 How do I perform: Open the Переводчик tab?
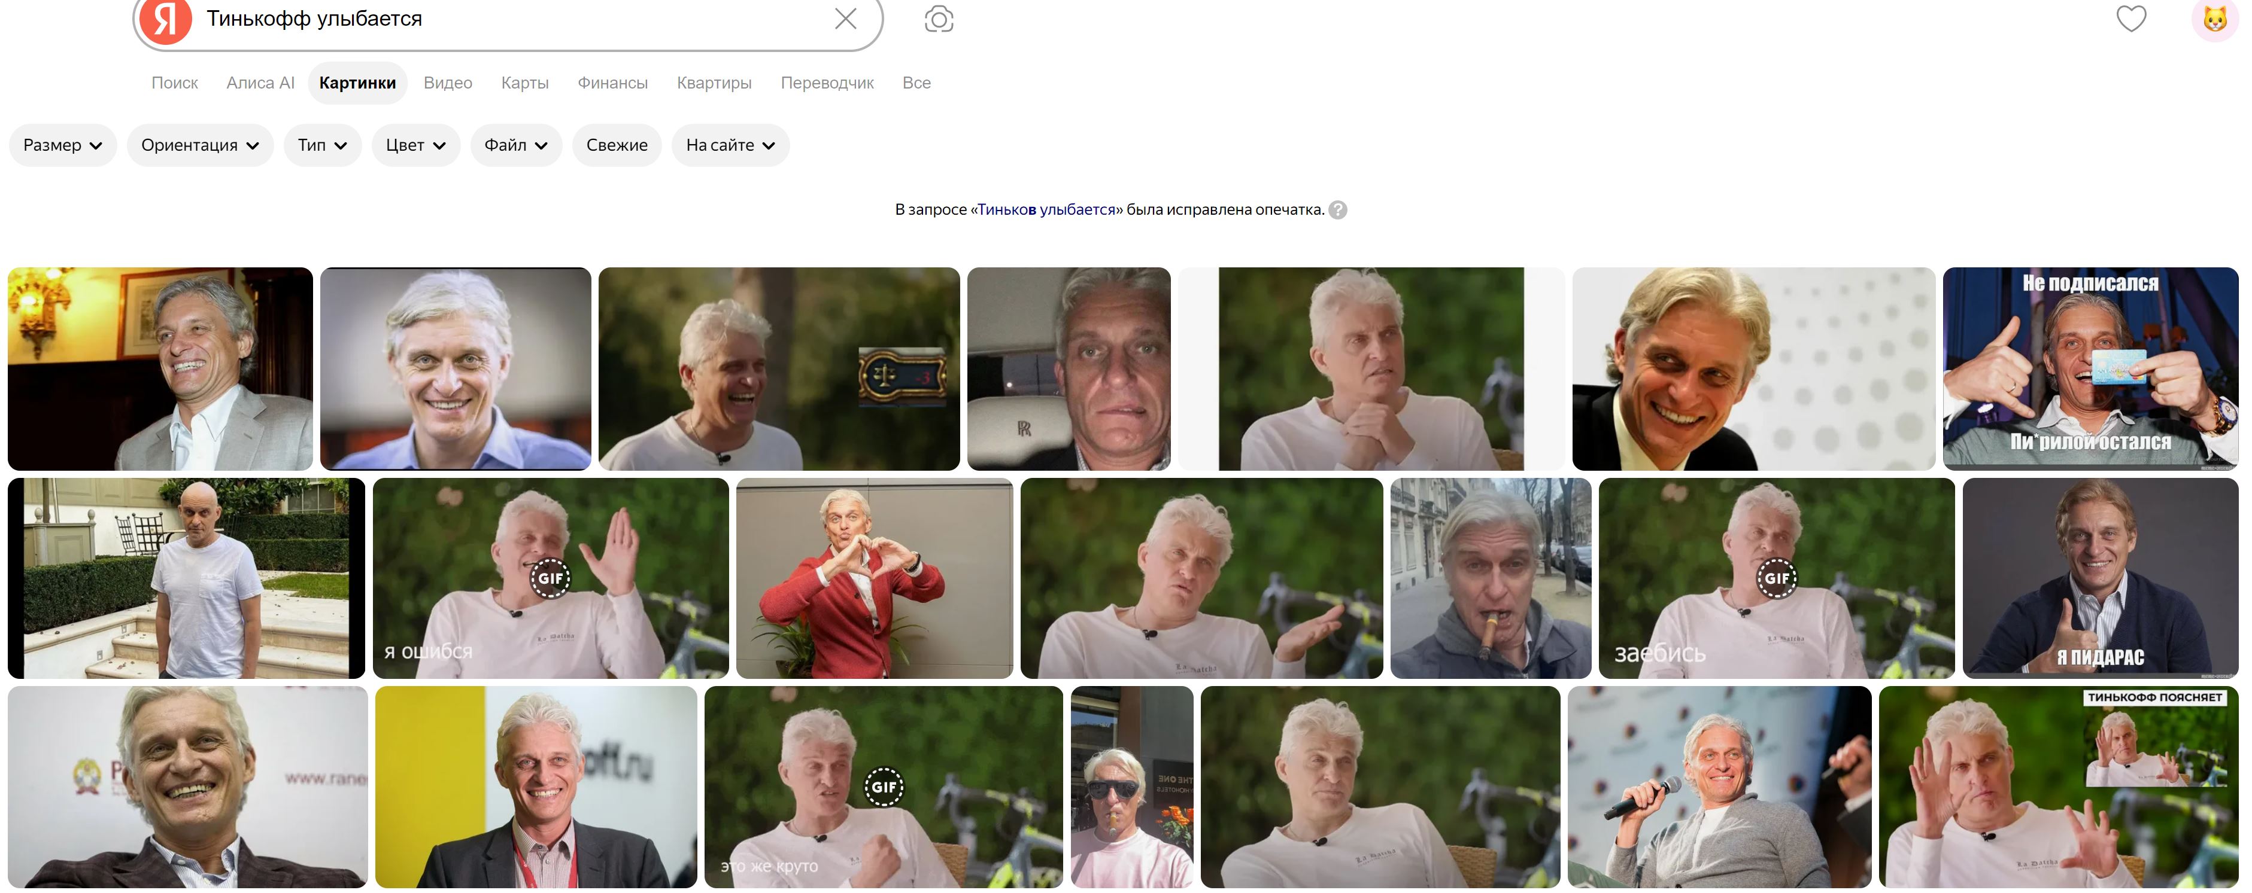pos(827,83)
